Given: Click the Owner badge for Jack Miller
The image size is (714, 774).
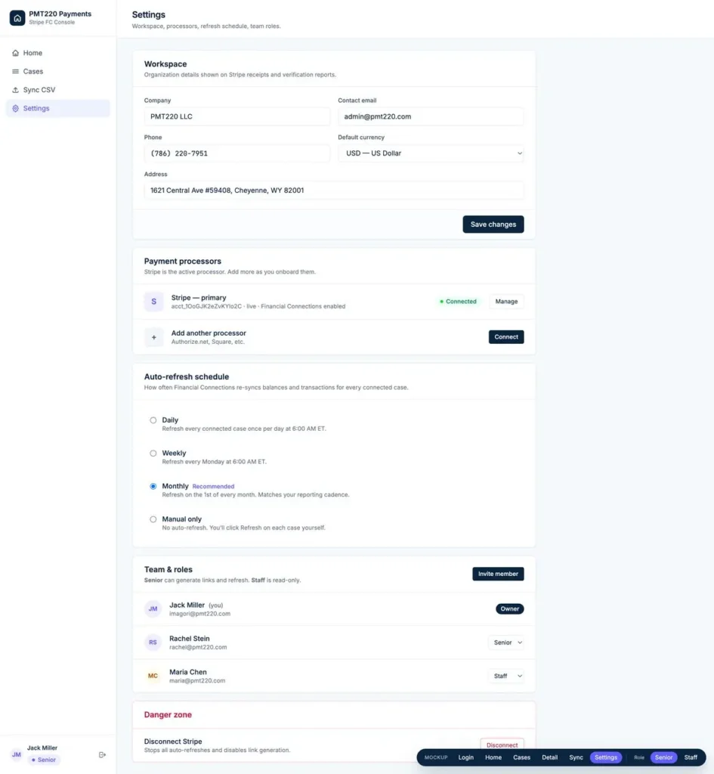Looking at the screenshot, I should (x=510, y=609).
